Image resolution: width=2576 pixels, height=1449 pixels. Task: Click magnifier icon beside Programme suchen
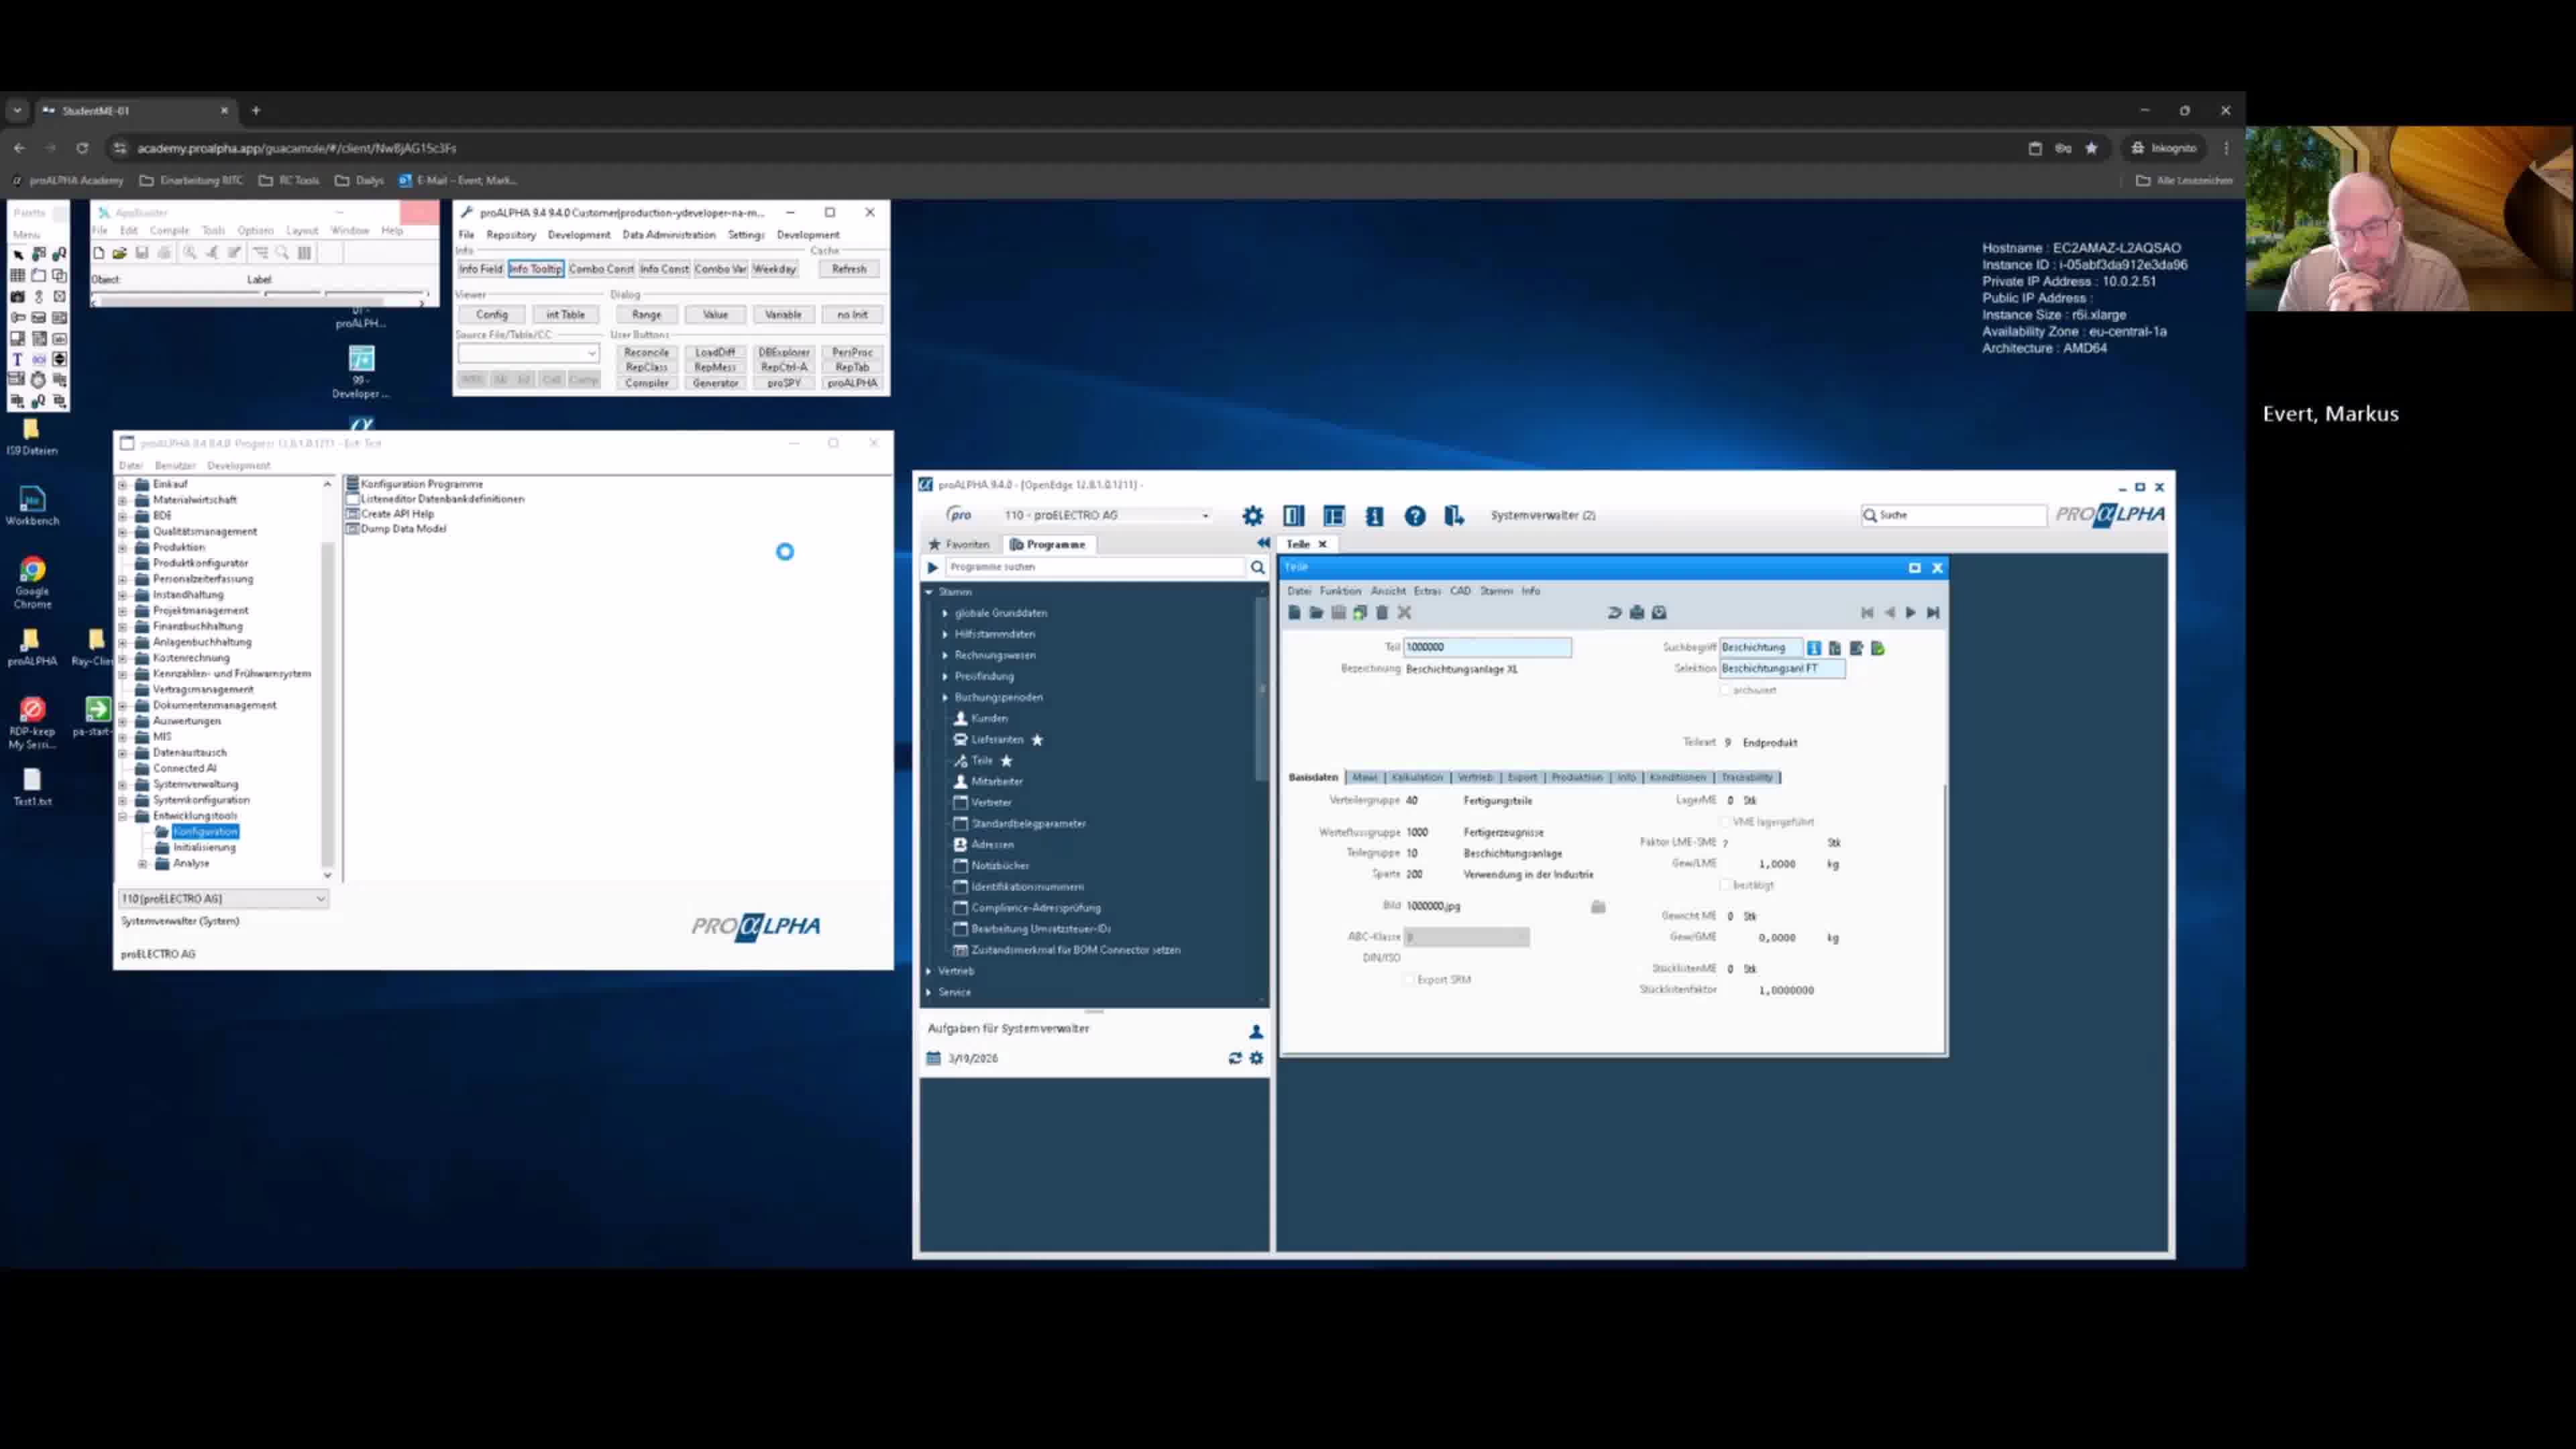click(x=1257, y=567)
